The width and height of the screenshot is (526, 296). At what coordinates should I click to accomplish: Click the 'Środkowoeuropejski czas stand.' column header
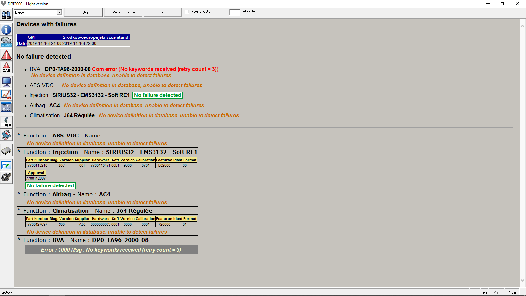point(96,37)
